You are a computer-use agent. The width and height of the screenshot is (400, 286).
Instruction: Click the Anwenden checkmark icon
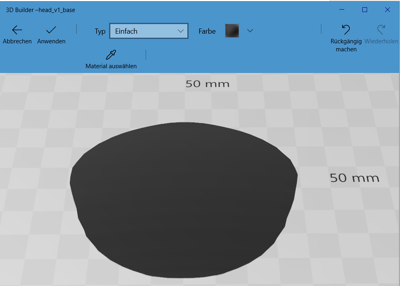click(51, 30)
